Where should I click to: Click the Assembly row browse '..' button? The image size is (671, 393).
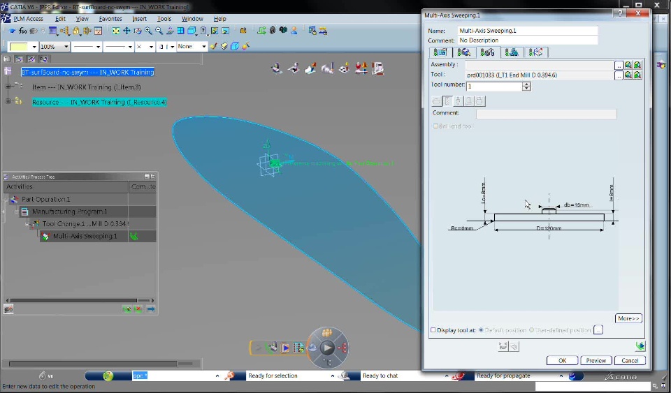coord(619,65)
